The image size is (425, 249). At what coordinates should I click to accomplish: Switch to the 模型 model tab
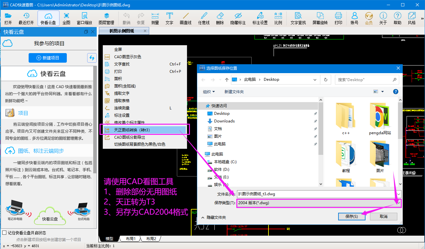(109, 239)
